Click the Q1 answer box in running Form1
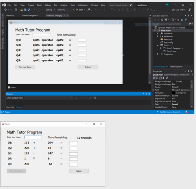Screen dimensions: 196x189 pyautogui.click(x=73, y=143)
